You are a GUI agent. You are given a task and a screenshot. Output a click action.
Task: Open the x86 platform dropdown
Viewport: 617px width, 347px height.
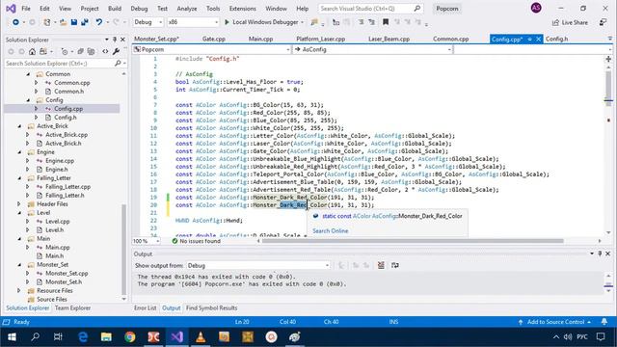[x=193, y=22]
